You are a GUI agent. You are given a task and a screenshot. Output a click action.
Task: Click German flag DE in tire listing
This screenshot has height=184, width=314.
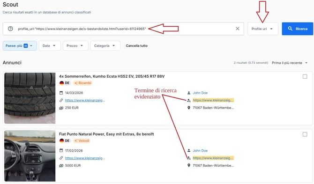coord(65,83)
